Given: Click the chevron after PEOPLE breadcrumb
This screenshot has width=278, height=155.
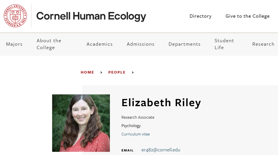Looking at the screenshot, I should point(133,73).
